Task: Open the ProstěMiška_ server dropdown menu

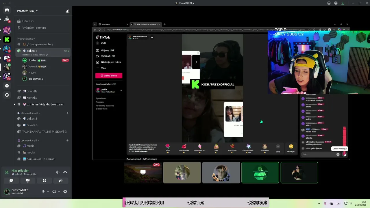Action: click(27, 11)
